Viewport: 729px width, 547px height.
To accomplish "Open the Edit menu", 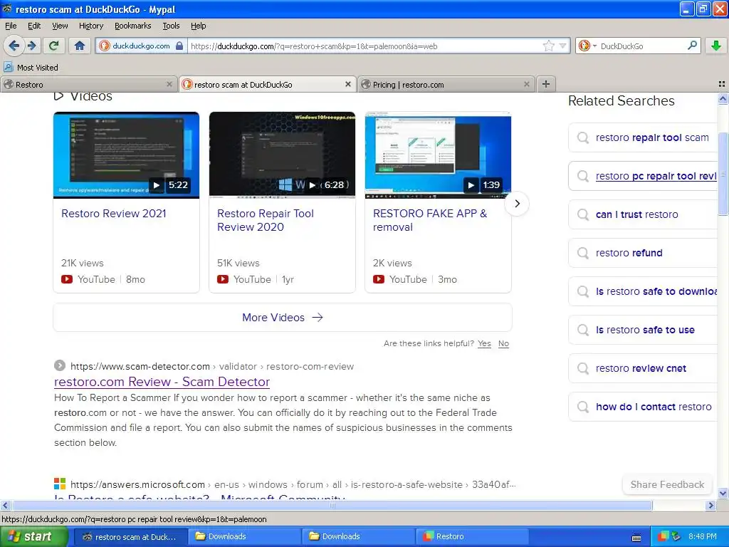I will [x=34, y=26].
